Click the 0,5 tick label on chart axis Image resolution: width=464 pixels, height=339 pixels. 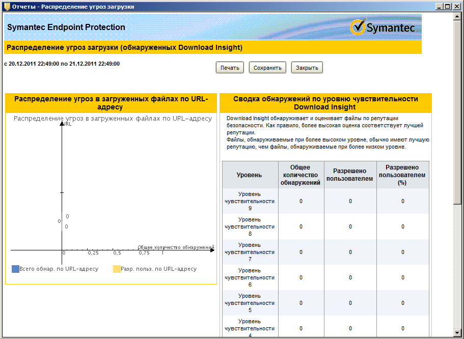pyautogui.click(x=117, y=253)
